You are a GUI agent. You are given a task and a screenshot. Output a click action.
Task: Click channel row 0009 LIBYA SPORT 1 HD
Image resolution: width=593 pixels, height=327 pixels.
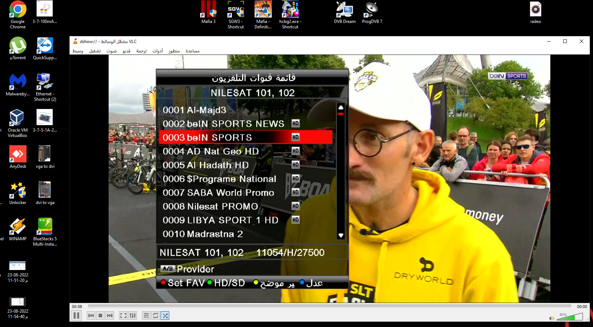click(x=246, y=220)
